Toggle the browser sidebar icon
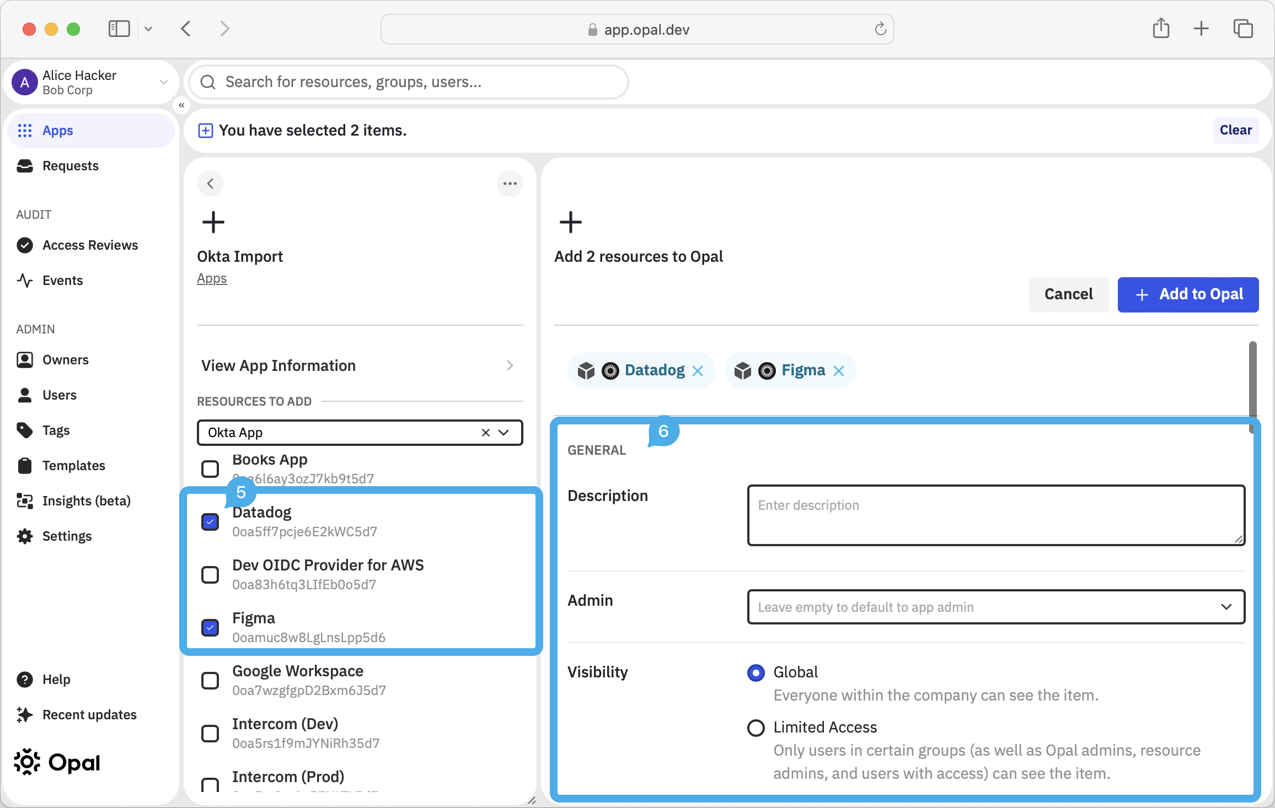The width and height of the screenshot is (1275, 808). click(119, 29)
